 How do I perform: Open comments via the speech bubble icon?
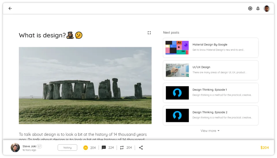104,147
